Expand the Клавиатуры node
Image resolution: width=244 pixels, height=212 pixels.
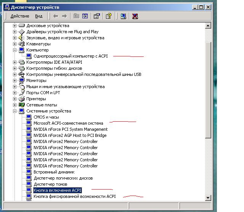(14, 44)
